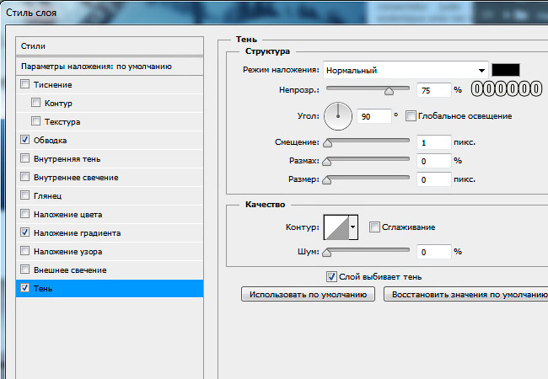Click the Угол angle dial
This screenshot has width=548, height=379.
point(338,116)
